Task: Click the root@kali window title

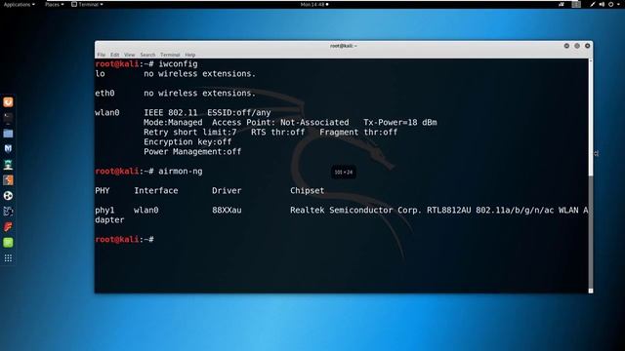Action: click(x=343, y=46)
